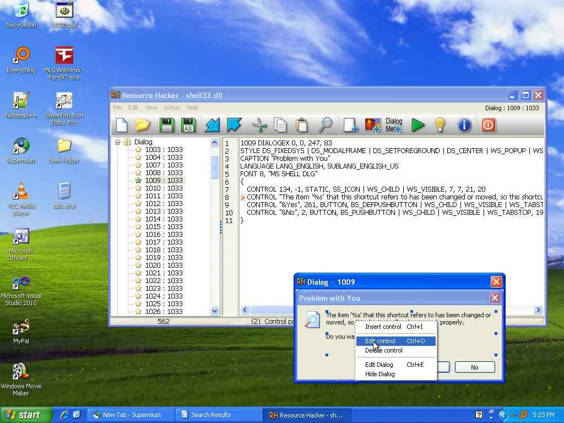Click the New blank script toolbar icon

click(x=122, y=126)
